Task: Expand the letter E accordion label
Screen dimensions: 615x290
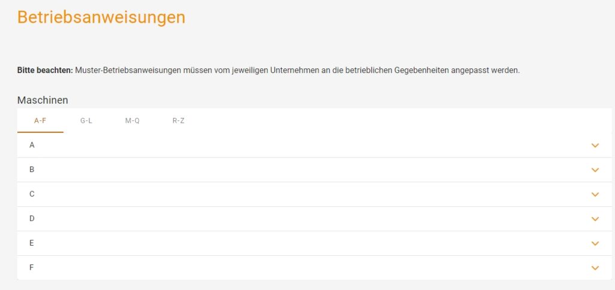Action: point(32,243)
